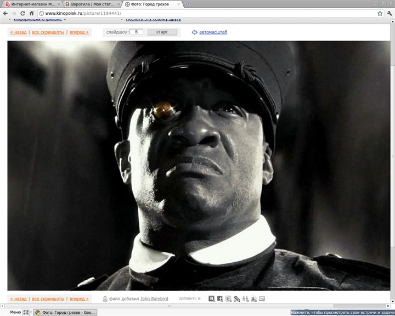Click the taskbar show-desktop icon next to Меню

(26, 313)
